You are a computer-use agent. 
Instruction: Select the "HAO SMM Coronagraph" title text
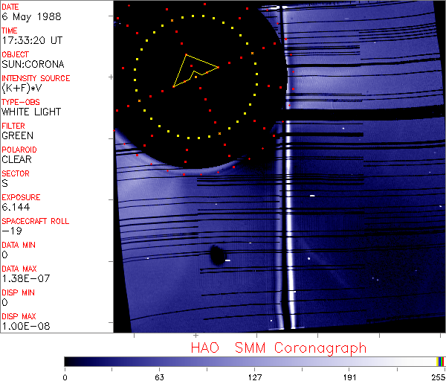pyautogui.click(x=278, y=348)
